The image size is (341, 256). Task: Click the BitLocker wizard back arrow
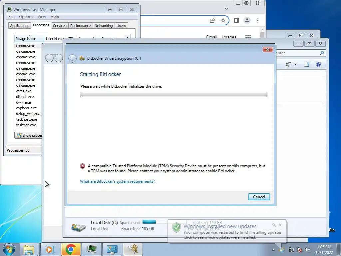coord(72,58)
